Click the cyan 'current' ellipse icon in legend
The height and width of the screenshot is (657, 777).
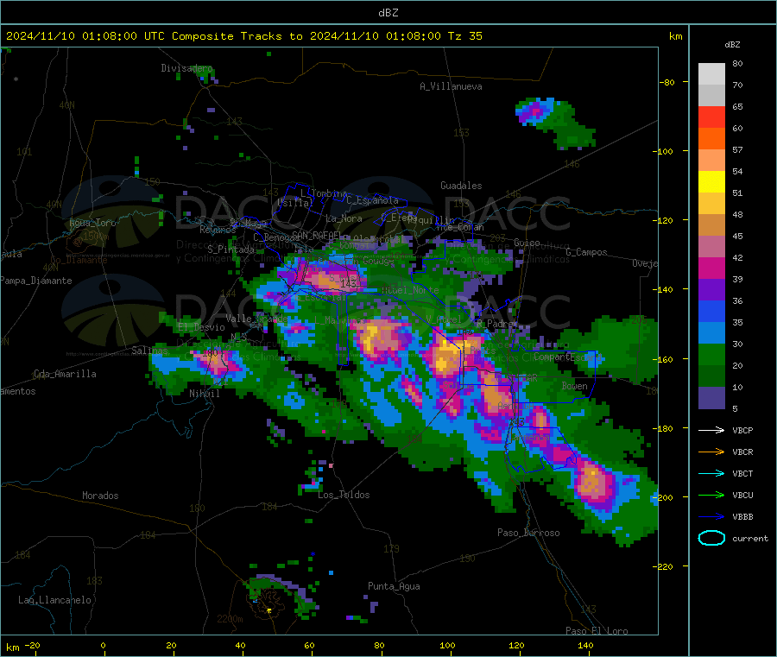point(711,538)
